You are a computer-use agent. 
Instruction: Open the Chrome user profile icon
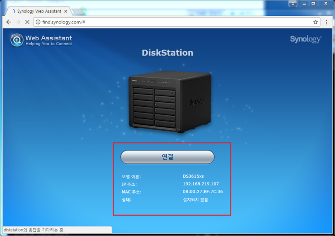(293, 4)
